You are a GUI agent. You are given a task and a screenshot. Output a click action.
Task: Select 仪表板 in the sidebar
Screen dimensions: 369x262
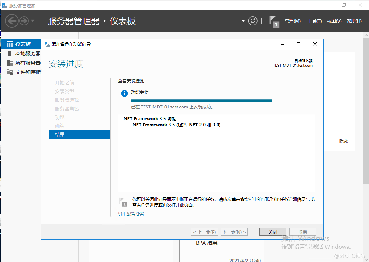point(22,44)
